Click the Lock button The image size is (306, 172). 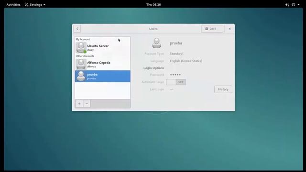[x=212, y=29]
